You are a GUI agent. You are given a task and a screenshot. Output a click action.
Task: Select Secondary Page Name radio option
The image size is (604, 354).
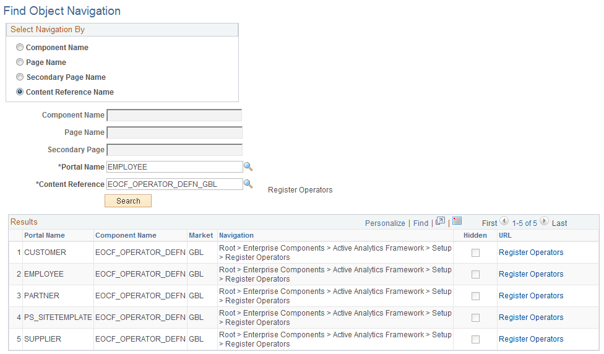pyautogui.click(x=20, y=77)
